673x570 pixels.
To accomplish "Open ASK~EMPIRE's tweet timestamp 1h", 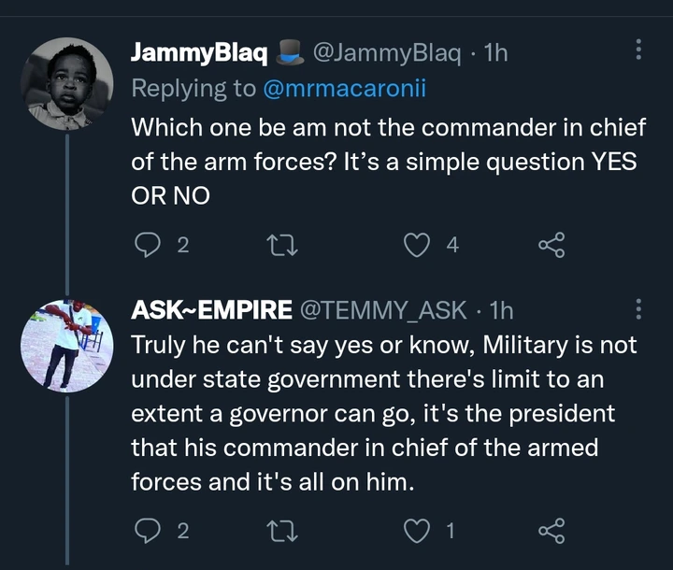I will coord(501,309).
